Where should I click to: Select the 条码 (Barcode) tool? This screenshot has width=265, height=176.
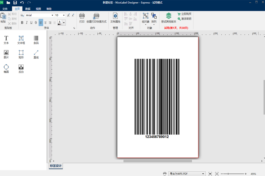(36, 40)
